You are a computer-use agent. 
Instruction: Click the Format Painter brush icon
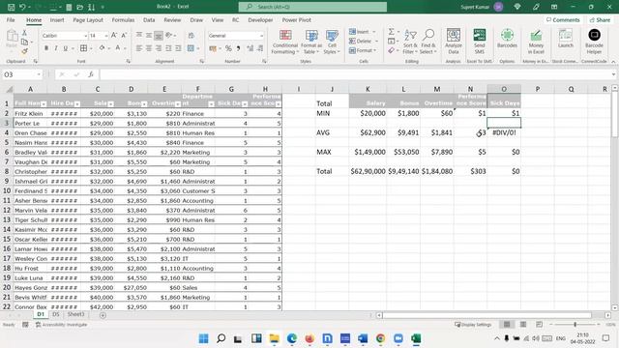coord(24,51)
